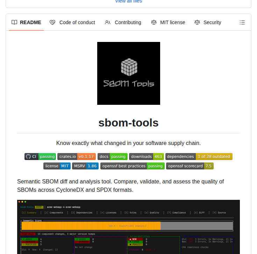Click the MIT license scale icon
This screenshot has width=257, height=254.
154,22
